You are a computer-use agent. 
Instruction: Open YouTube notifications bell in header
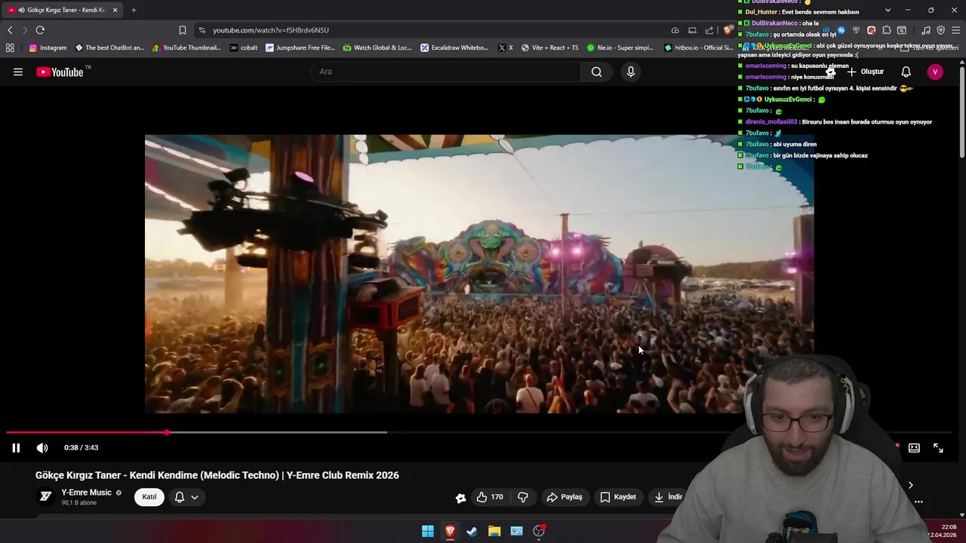(906, 72)
